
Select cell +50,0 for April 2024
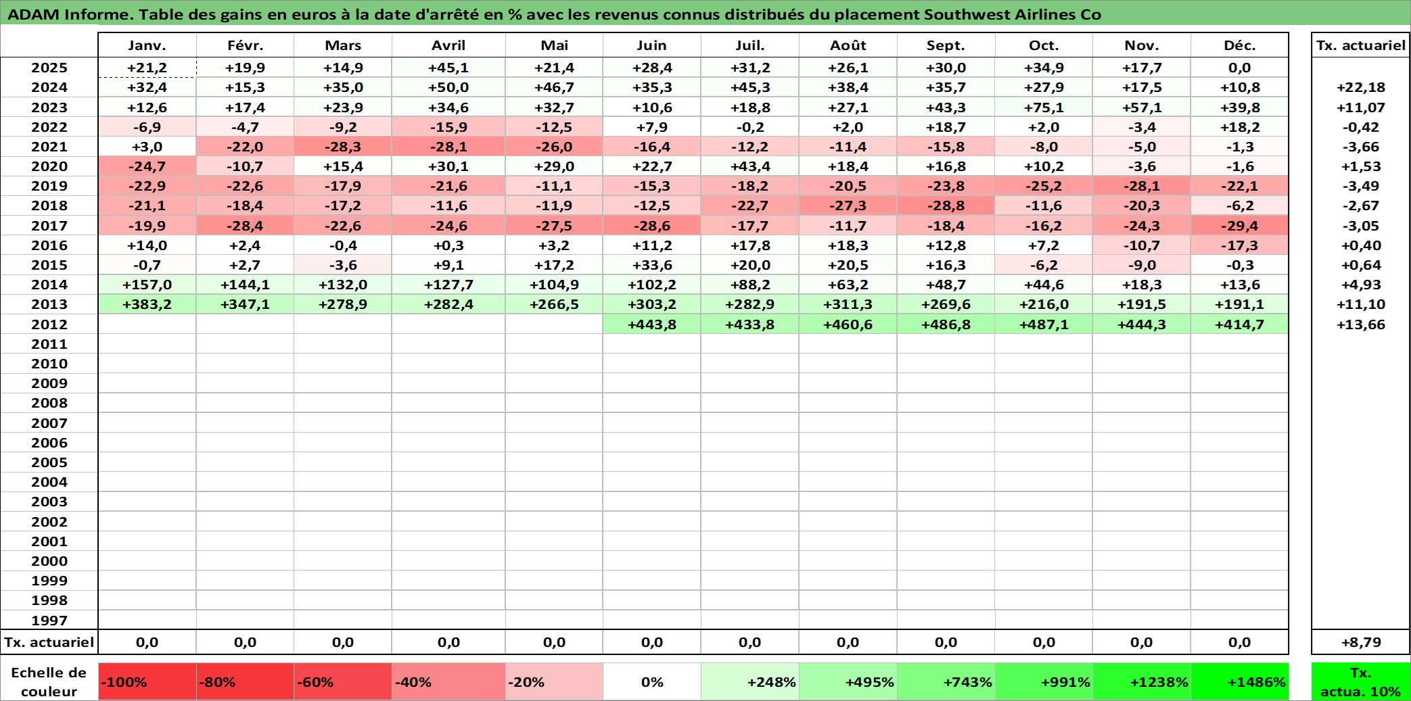tap(448, 87)
